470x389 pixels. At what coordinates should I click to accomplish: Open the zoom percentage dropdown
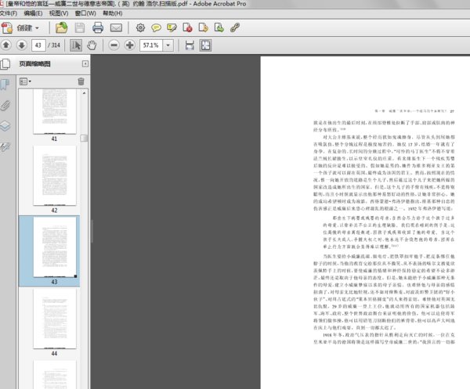[x=169, y=45]
